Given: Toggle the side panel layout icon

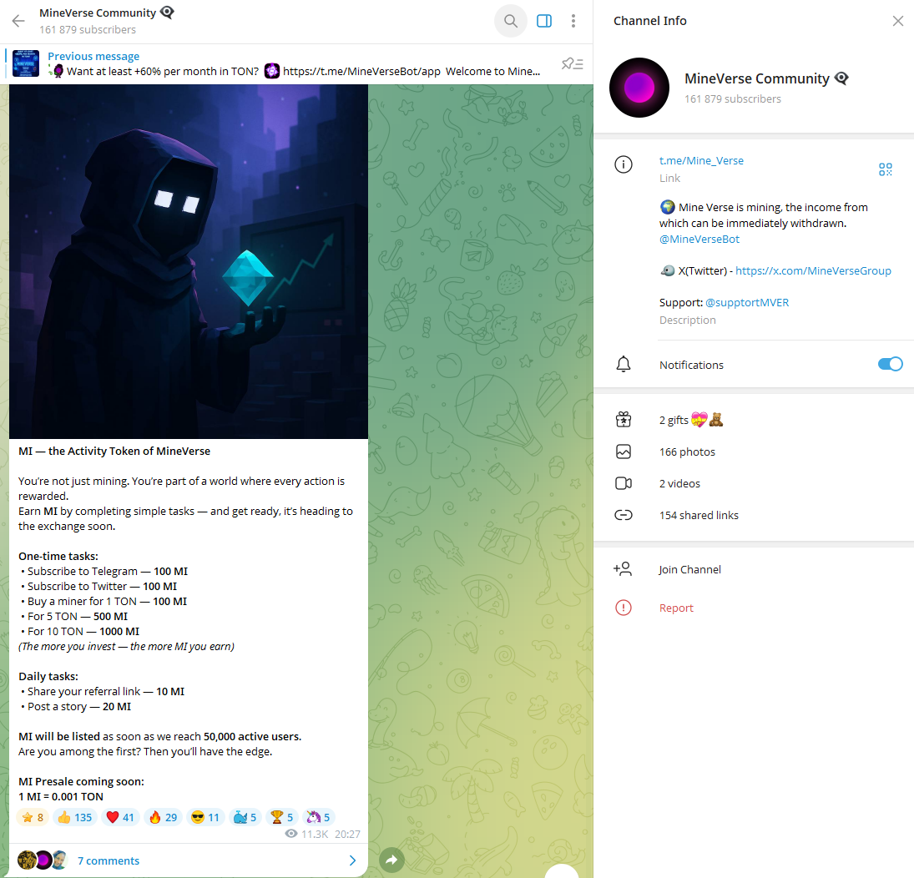Looking at the screenshot, I should (544, 21).
